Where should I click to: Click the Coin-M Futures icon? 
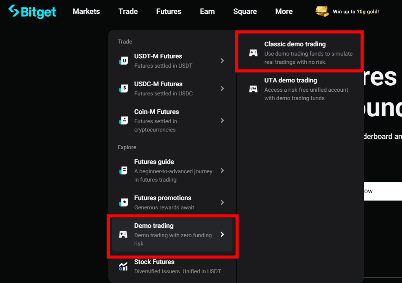click(123, 120)
